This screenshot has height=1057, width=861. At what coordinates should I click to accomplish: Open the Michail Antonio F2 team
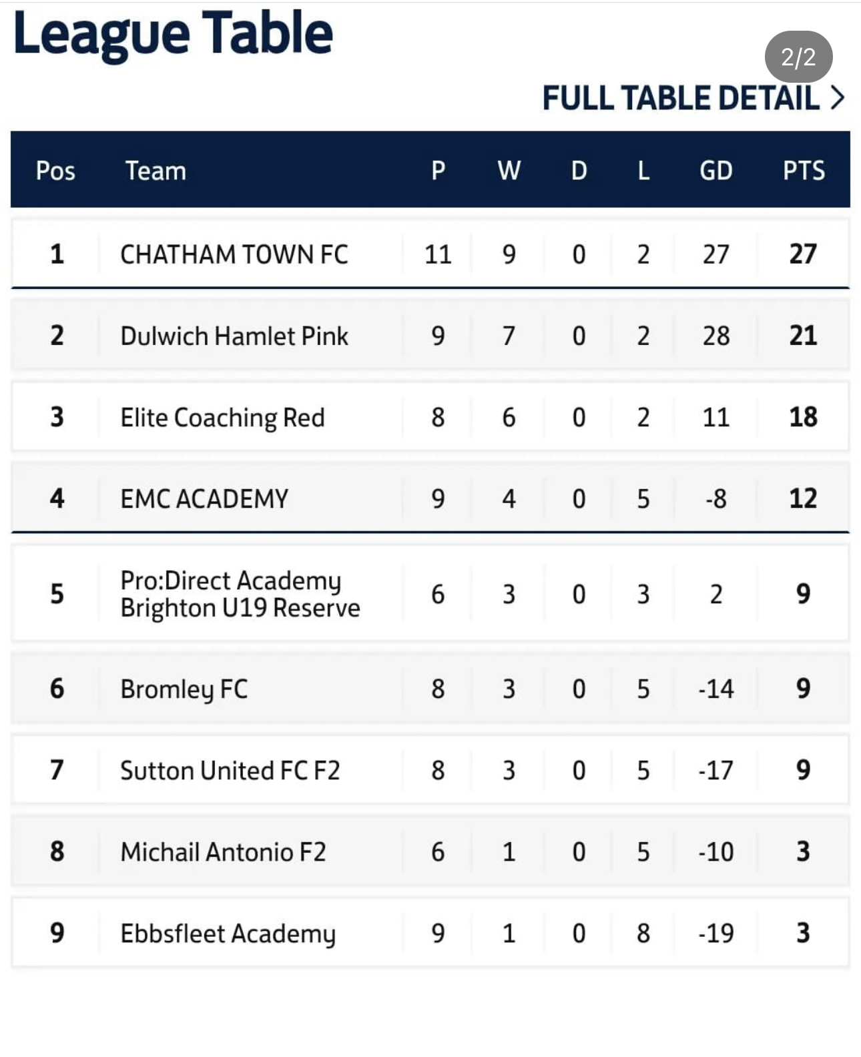click(223, 852)
